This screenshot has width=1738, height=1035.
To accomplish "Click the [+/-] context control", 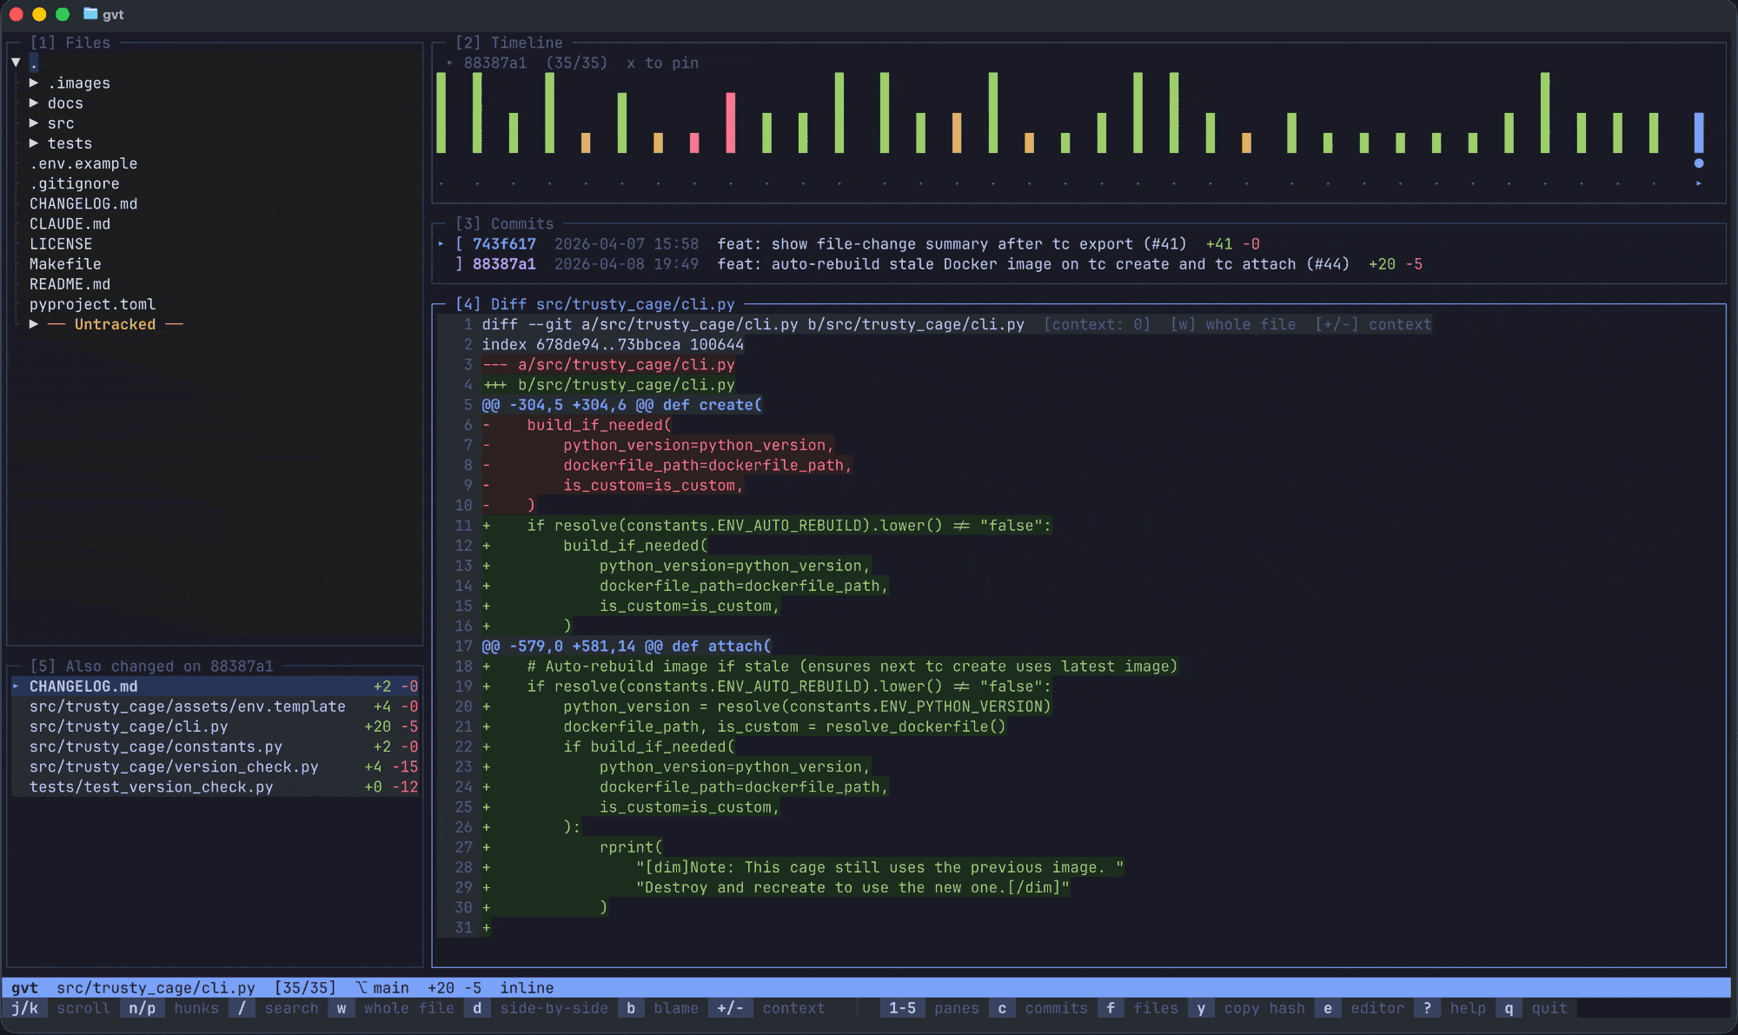I will (x=1372, y=324).
